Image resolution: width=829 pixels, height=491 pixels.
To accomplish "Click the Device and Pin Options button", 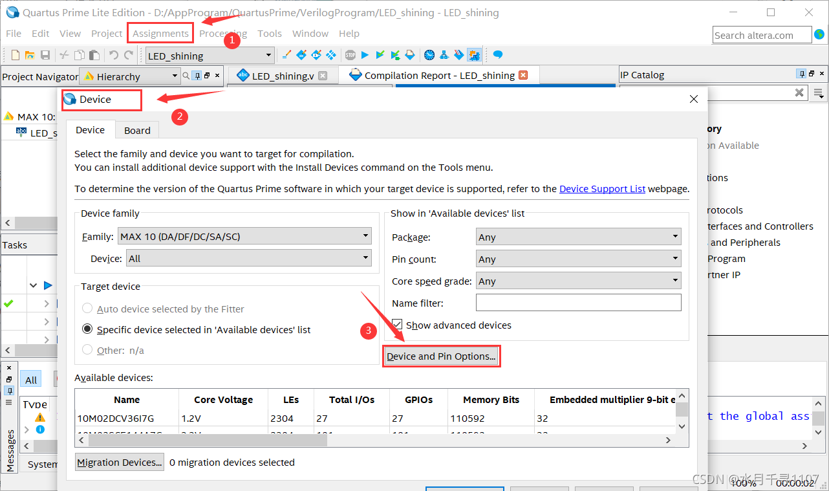I will tap(441, 356).
